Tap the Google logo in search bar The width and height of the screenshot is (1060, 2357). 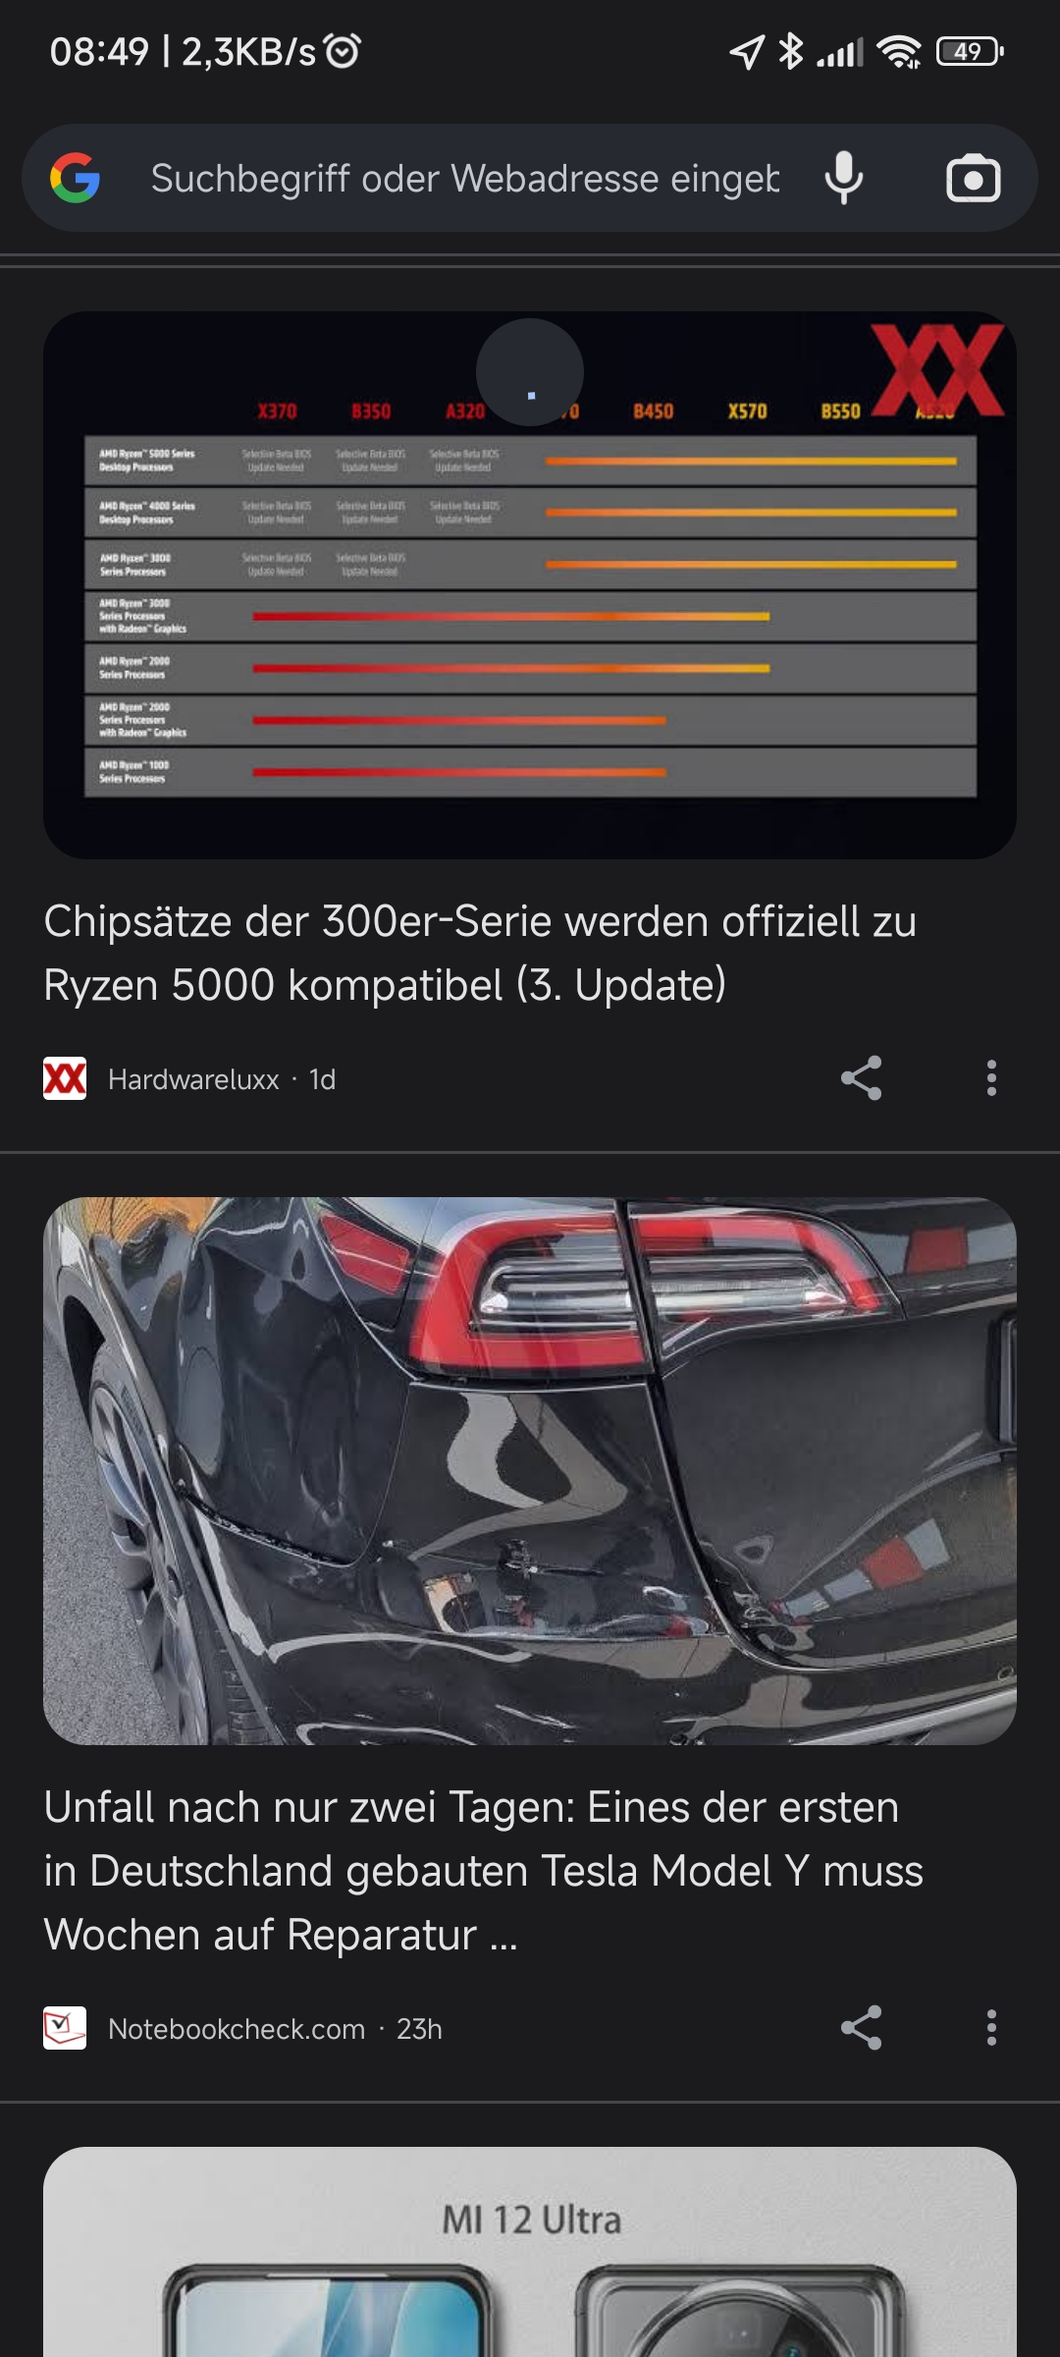tap(75, 178)
